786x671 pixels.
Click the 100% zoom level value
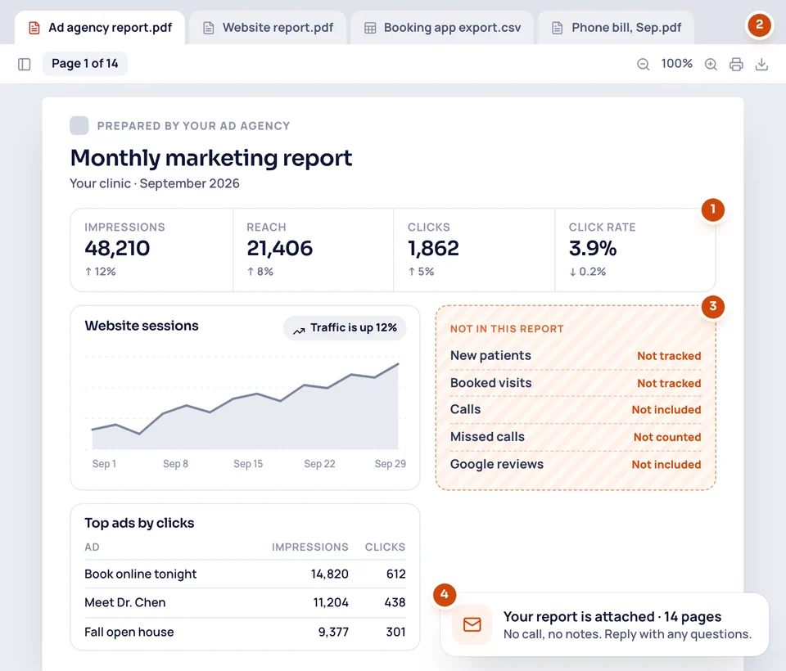[677, 64]
